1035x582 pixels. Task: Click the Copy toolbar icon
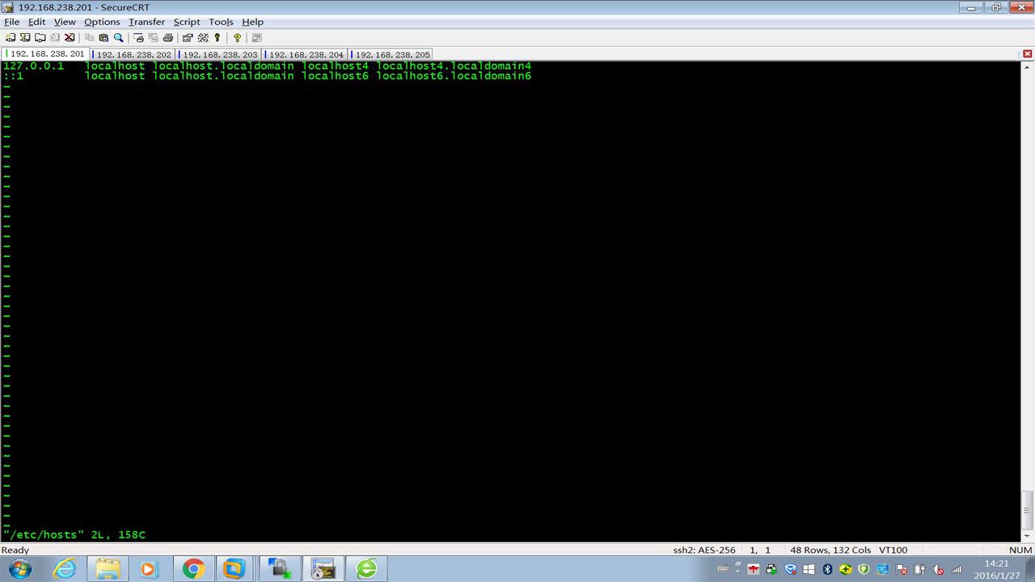click(x=90, y=38)
